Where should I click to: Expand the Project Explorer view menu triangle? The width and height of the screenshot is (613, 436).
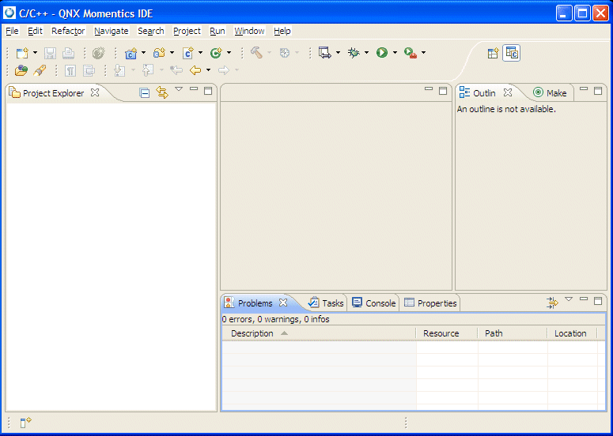pos(179,89)
